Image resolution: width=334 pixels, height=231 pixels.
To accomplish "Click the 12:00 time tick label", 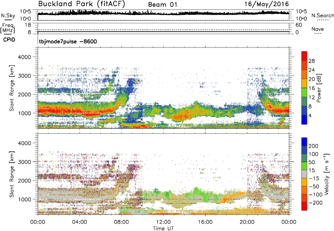I will [x=163, y=222].
